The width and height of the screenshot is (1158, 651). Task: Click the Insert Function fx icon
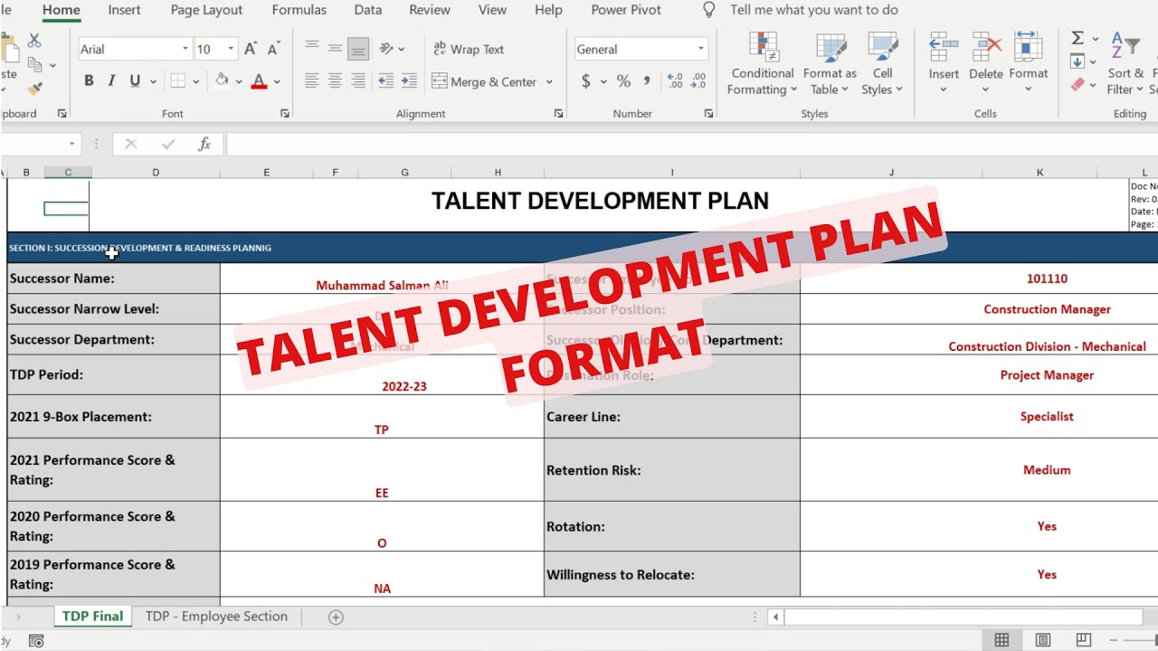(204, 144)
